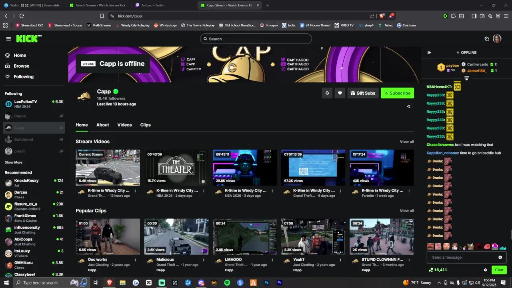Switch to the Clips tab

[146, 125]
